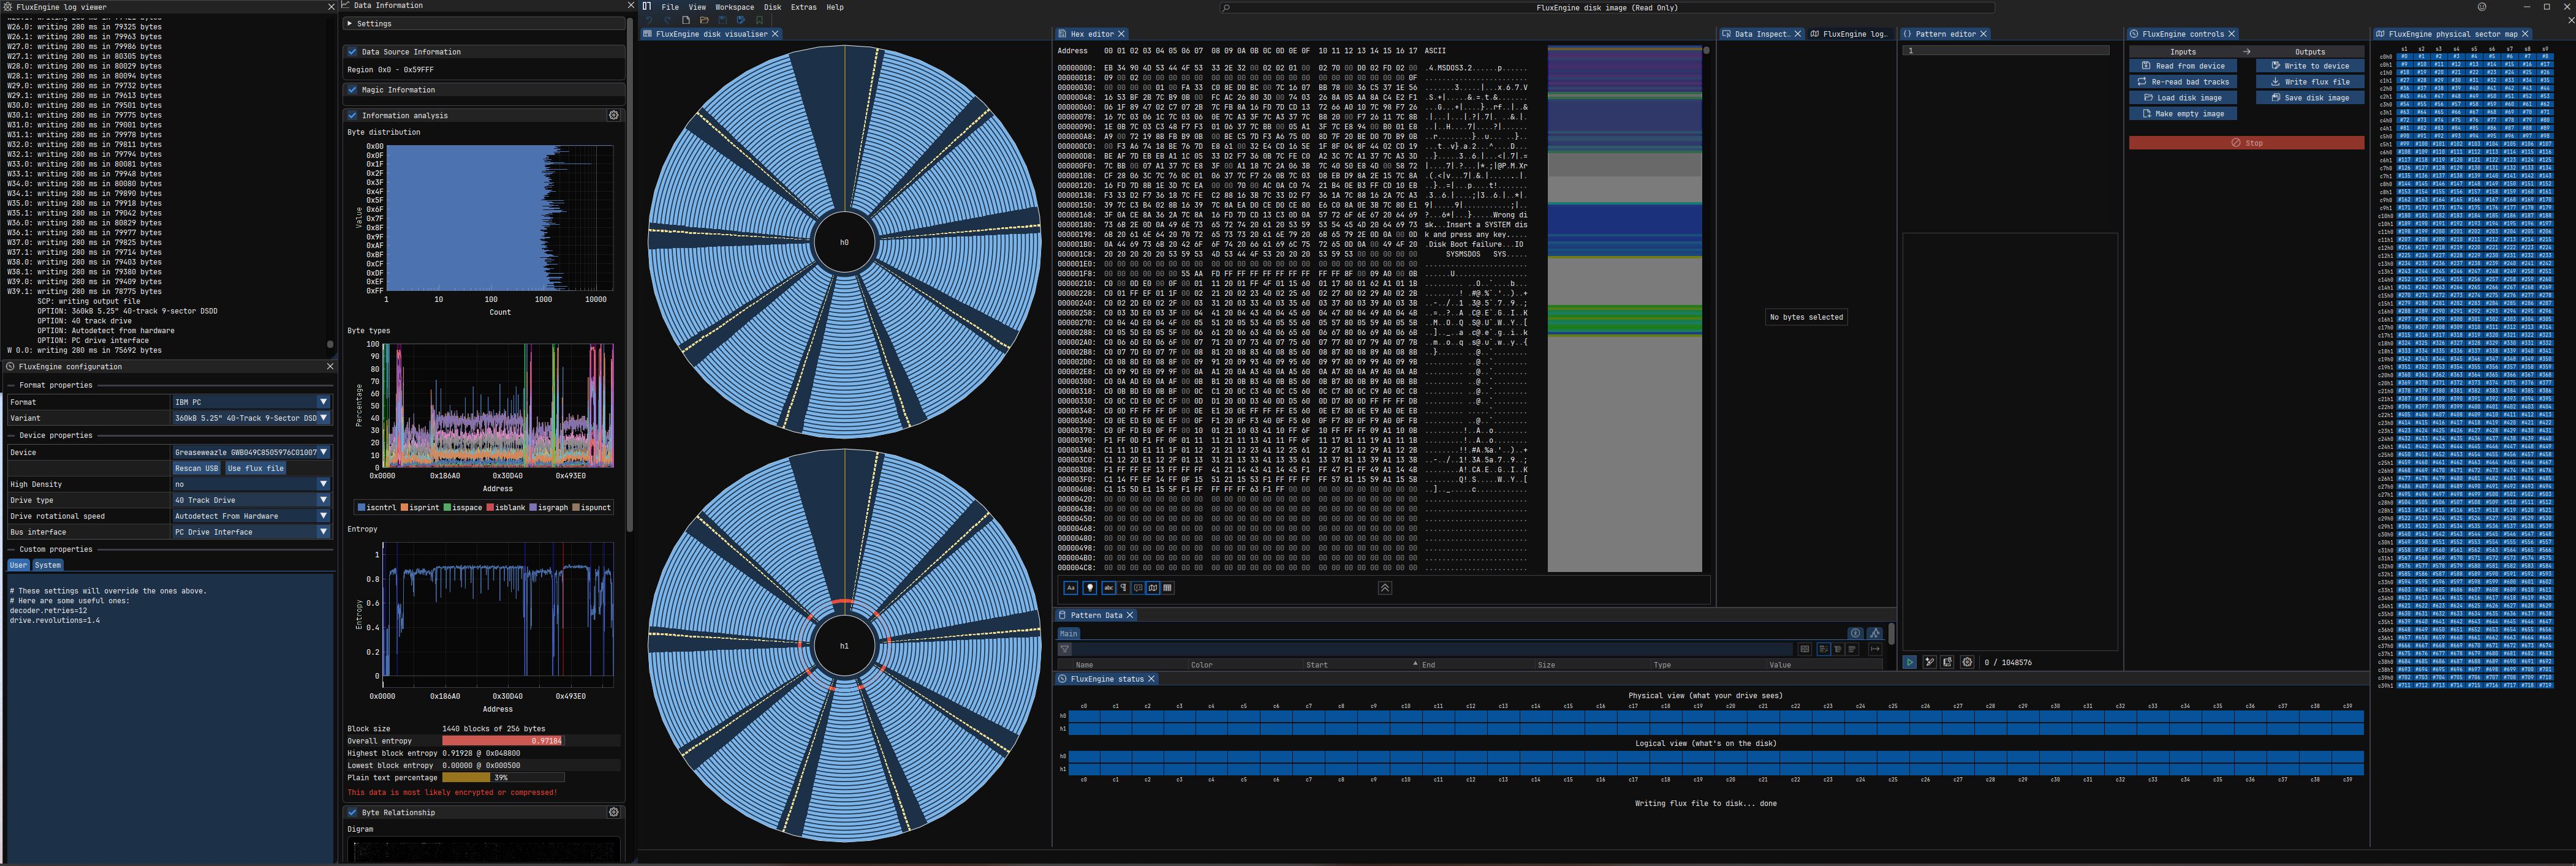2576x866 pixels.
Task: Click the Save As floppy-with-pencil icon
Action: (741, 20)
